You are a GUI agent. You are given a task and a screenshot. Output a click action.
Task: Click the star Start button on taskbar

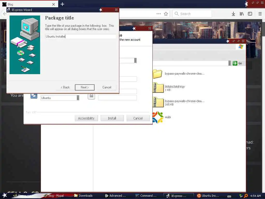point(5,195)
